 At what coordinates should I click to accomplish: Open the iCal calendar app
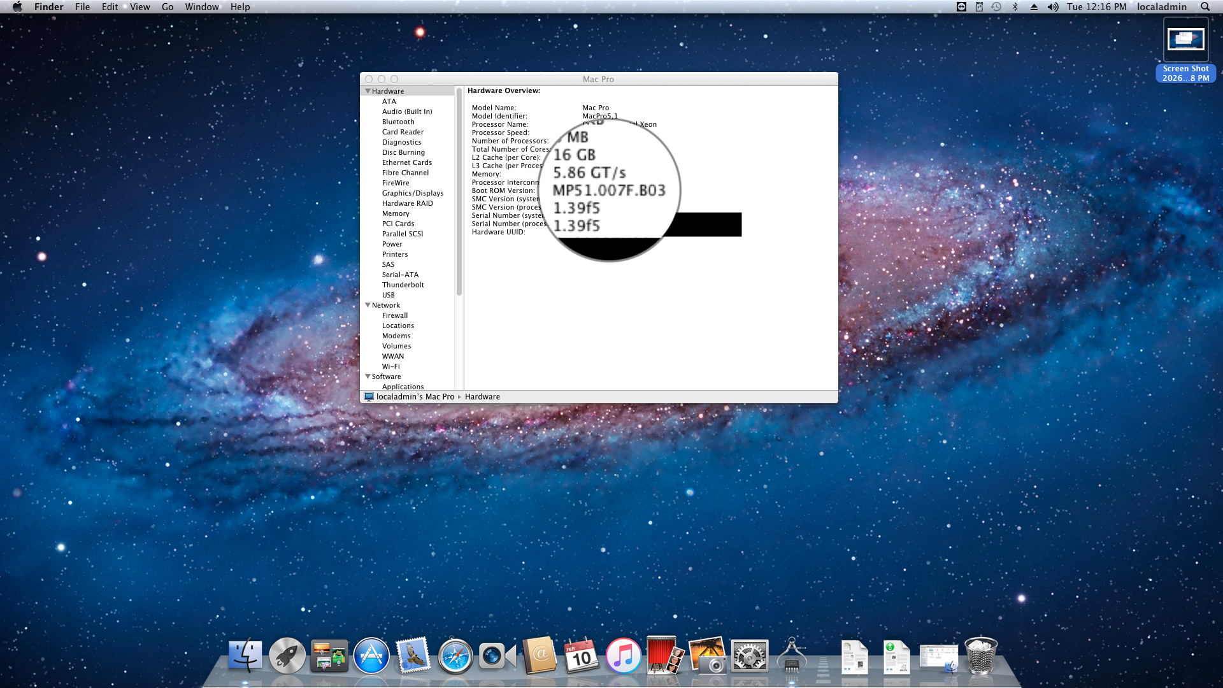580,656
